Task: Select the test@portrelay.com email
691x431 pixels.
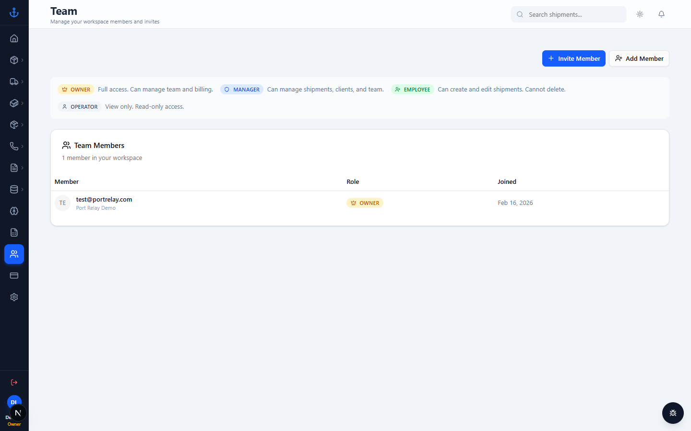Action: (x=104, y=199)
